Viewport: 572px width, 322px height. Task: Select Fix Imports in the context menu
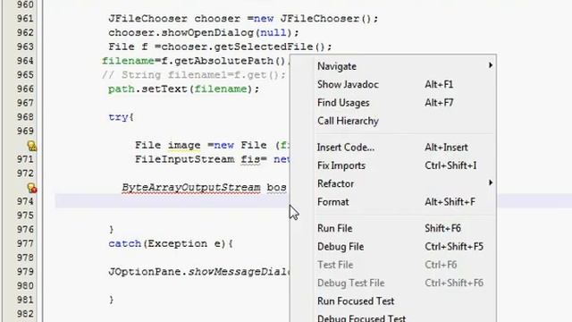(393, 165)
